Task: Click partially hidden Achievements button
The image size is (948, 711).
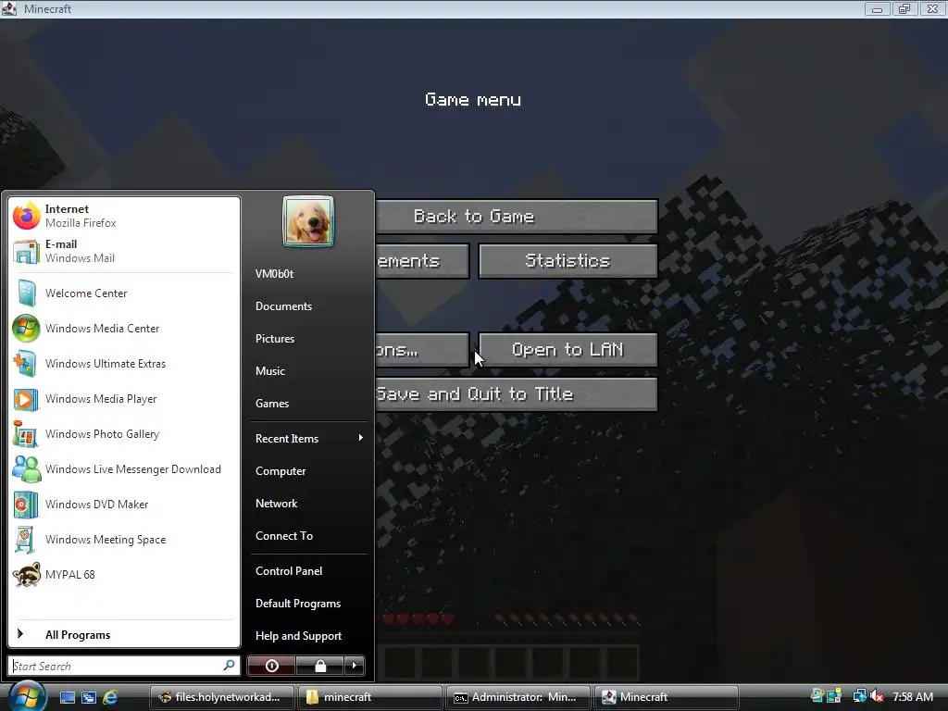Action: point(422,260)
